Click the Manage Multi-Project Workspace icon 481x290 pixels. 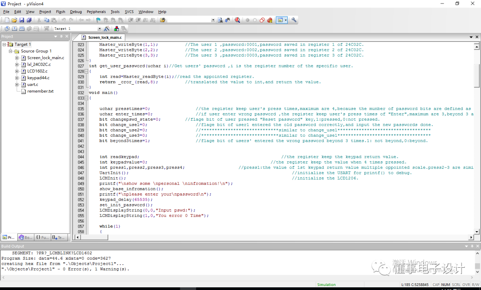click(x=124, y=29)
